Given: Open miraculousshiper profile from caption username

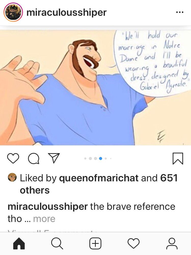Looking at the screenshot, I should (x=48, y=206).
